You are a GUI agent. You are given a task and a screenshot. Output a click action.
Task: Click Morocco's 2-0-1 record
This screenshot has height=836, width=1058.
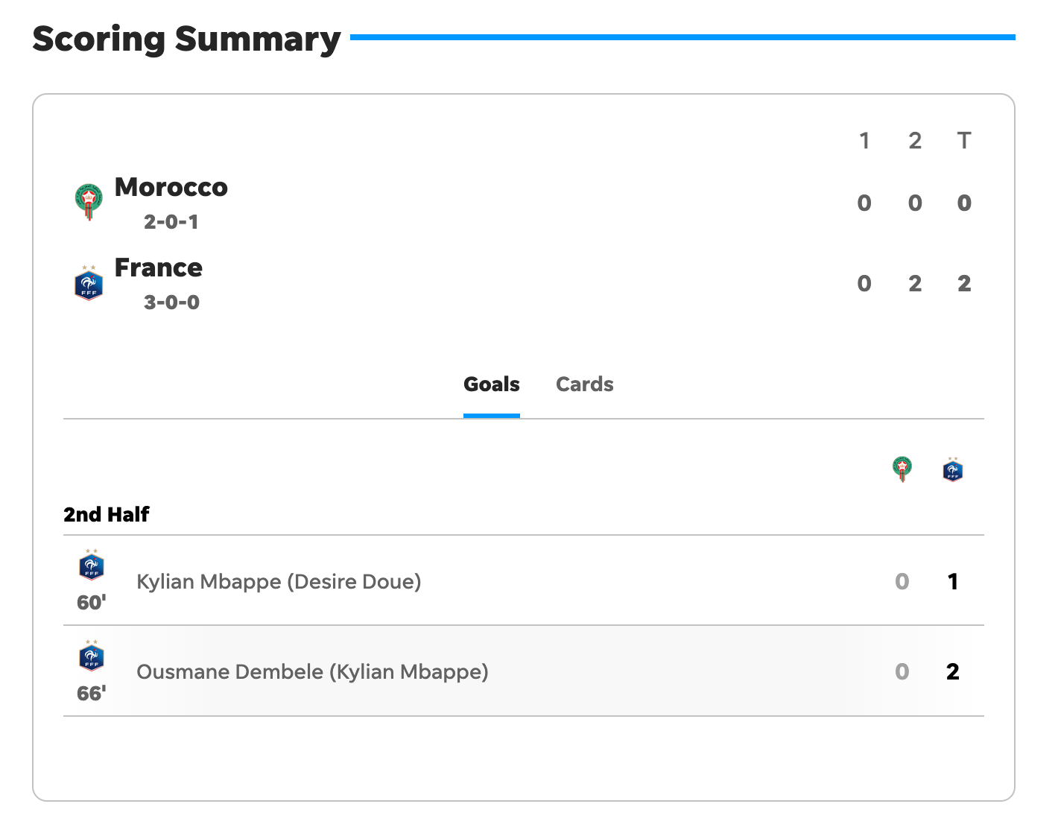171,222
